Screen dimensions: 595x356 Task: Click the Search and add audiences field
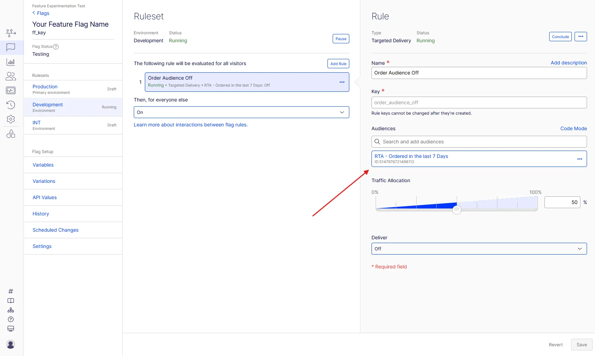tap(479, 142)
